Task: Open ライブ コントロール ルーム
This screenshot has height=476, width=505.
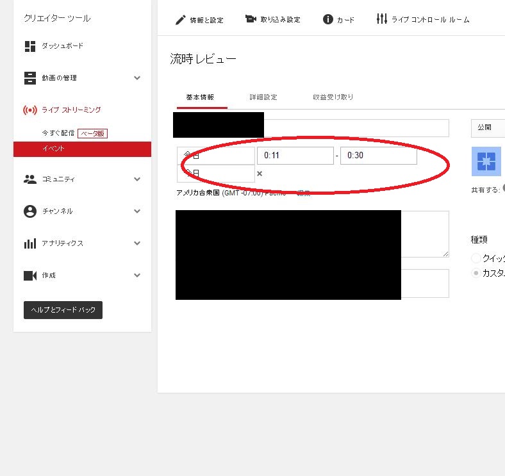Action: [430, 20]
